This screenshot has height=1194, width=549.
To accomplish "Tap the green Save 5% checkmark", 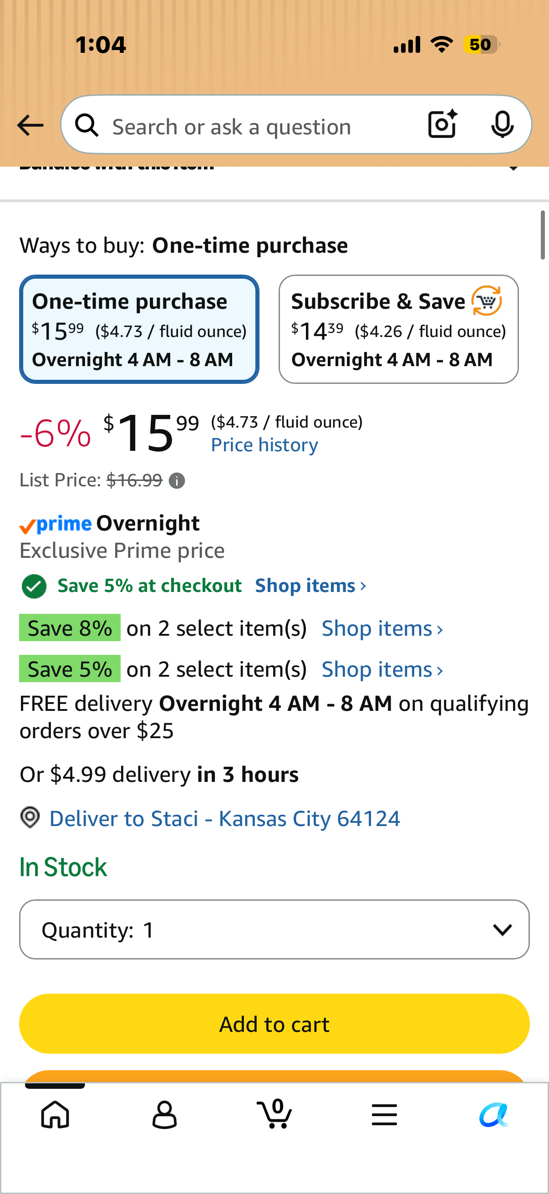I will coord(34,586).
